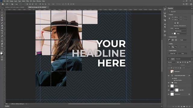Select the Clone Stamp tool
The width and height of the screenshot is (193, 108).
click(x=2, y=25)
